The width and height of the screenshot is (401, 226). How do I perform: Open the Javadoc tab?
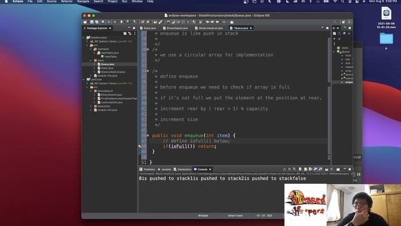[x=164, y=169]
